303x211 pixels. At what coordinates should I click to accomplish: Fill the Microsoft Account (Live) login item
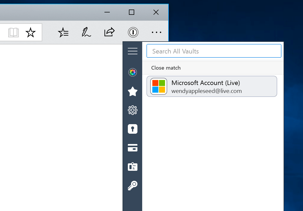click(x=212, y=87)
